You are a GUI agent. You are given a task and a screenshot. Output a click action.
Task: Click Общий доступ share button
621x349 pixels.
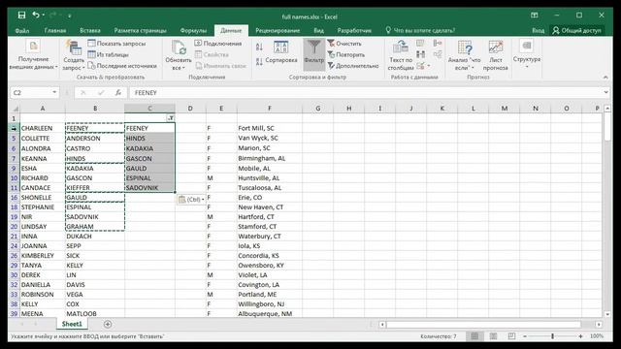[576, 30]
